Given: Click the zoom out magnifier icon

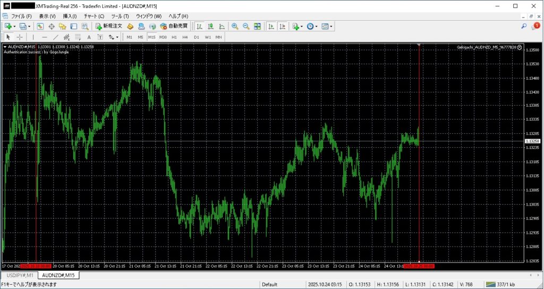Looking at the screenshot, I should pos(246,26).
